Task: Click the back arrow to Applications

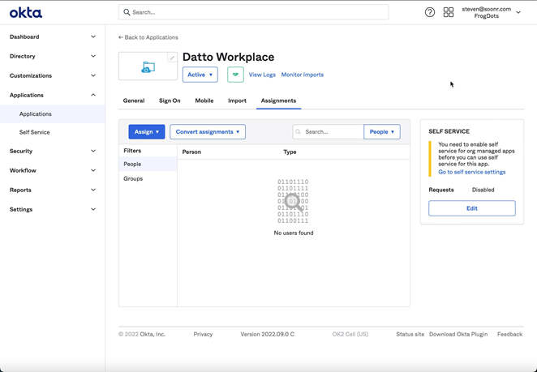Action: [121, 37]
